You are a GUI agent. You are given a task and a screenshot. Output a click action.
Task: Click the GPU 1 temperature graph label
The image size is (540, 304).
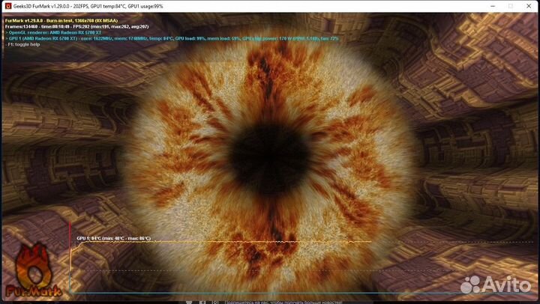[113, 238]
